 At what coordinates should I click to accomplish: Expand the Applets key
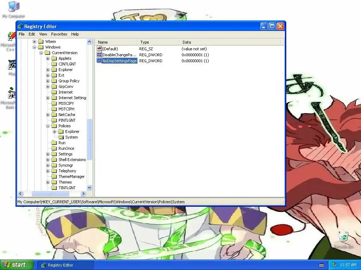[x=48, y=58]
